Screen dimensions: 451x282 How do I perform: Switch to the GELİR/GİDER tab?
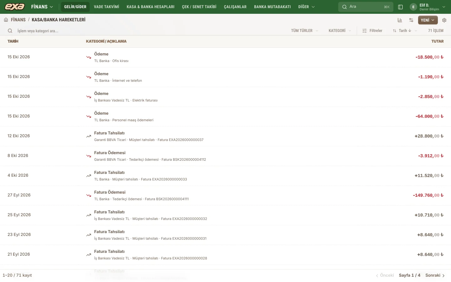click(75, 7)
